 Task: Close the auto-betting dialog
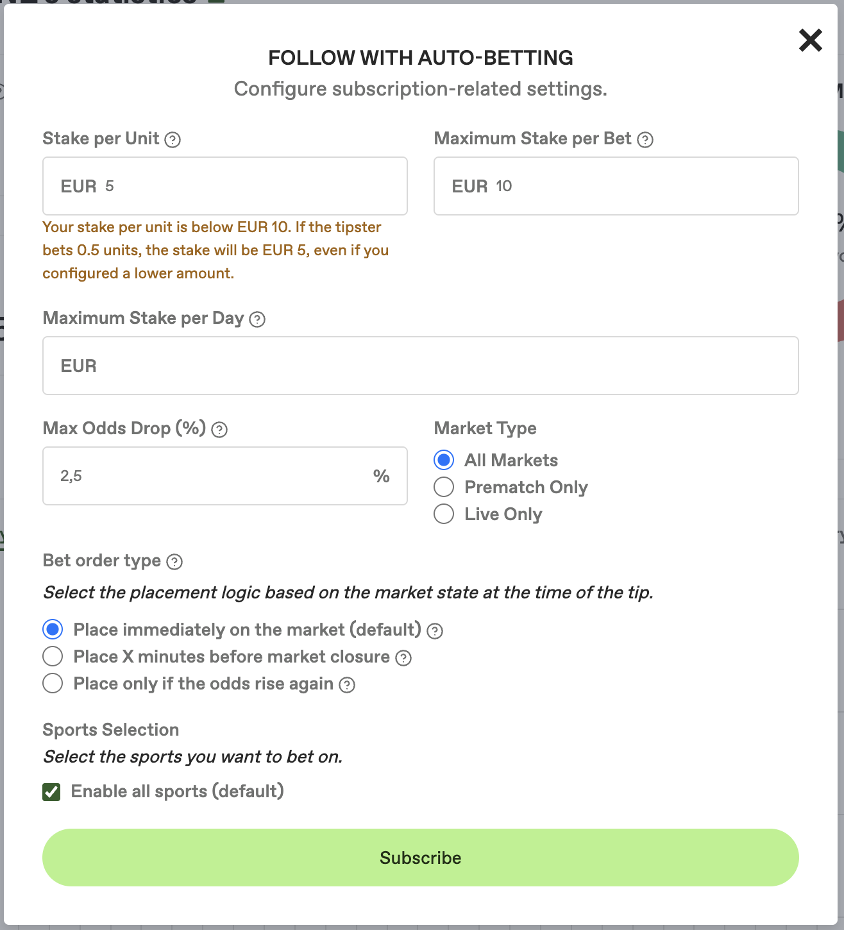pyautogui.click(x=810, y=40)
